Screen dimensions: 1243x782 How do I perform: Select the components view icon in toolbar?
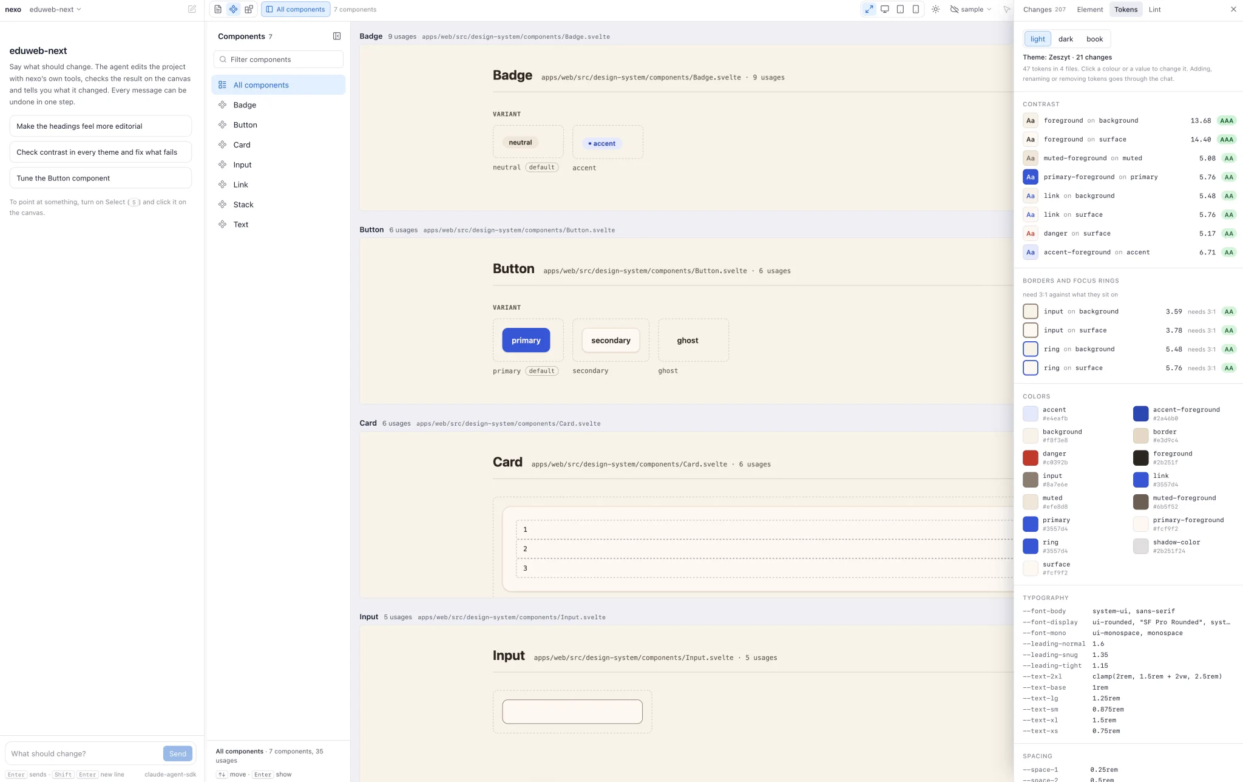(x=234, y=9)
